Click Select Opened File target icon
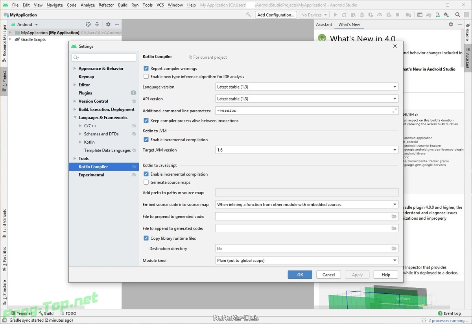 point(88,24)
